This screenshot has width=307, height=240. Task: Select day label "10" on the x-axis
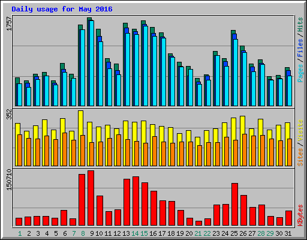(99, 233)
